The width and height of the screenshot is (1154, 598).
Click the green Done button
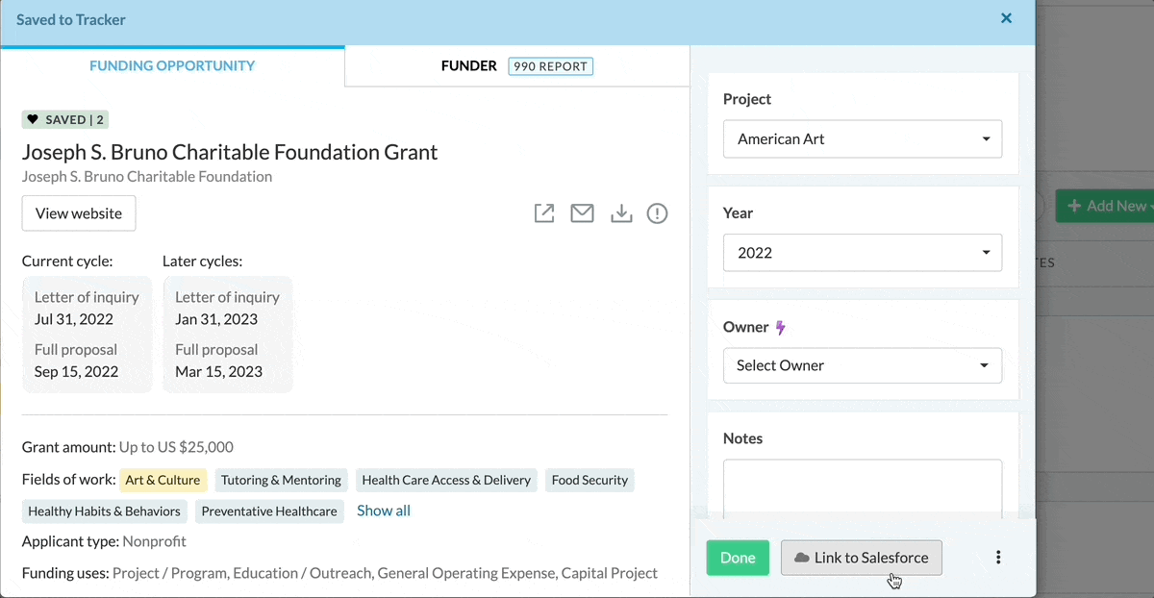(738, 558)
